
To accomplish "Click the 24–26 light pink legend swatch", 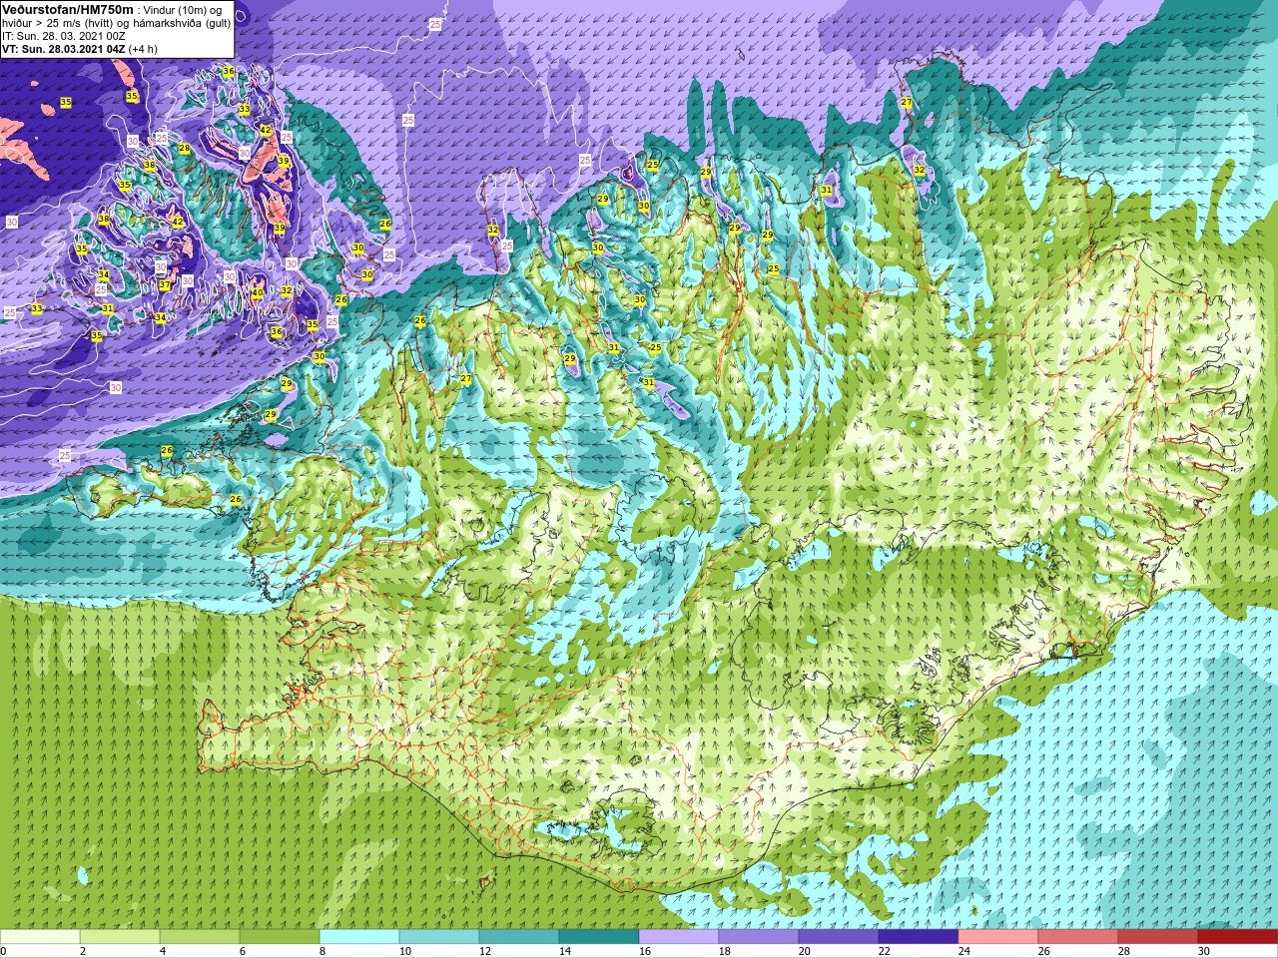I will (998, 937).
